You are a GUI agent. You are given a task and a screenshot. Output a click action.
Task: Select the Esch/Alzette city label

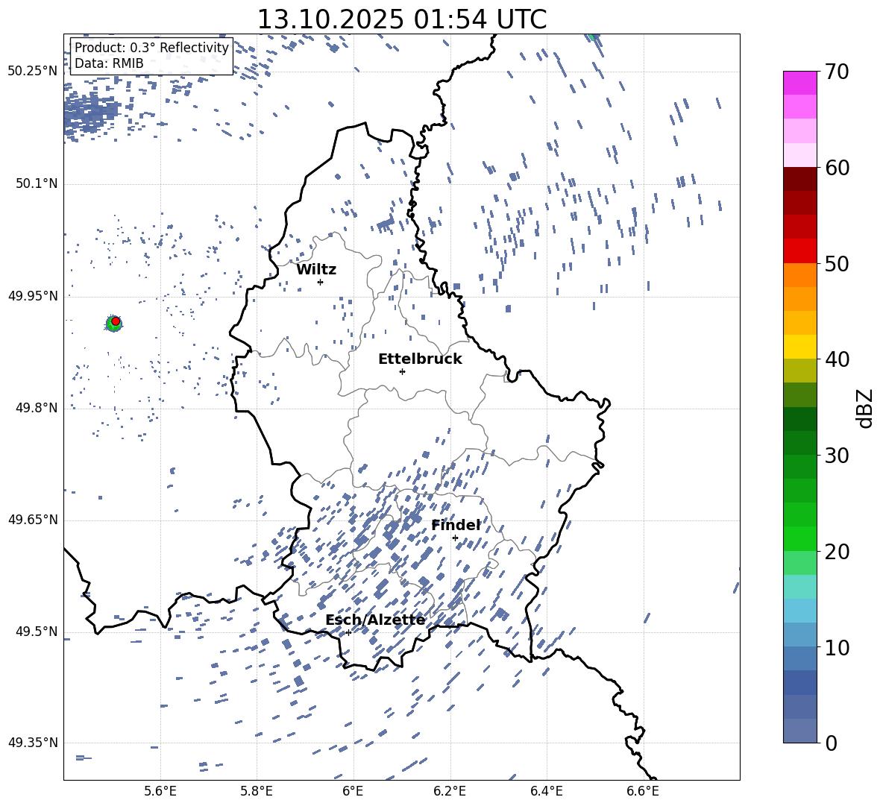click(x=376, y=620)
